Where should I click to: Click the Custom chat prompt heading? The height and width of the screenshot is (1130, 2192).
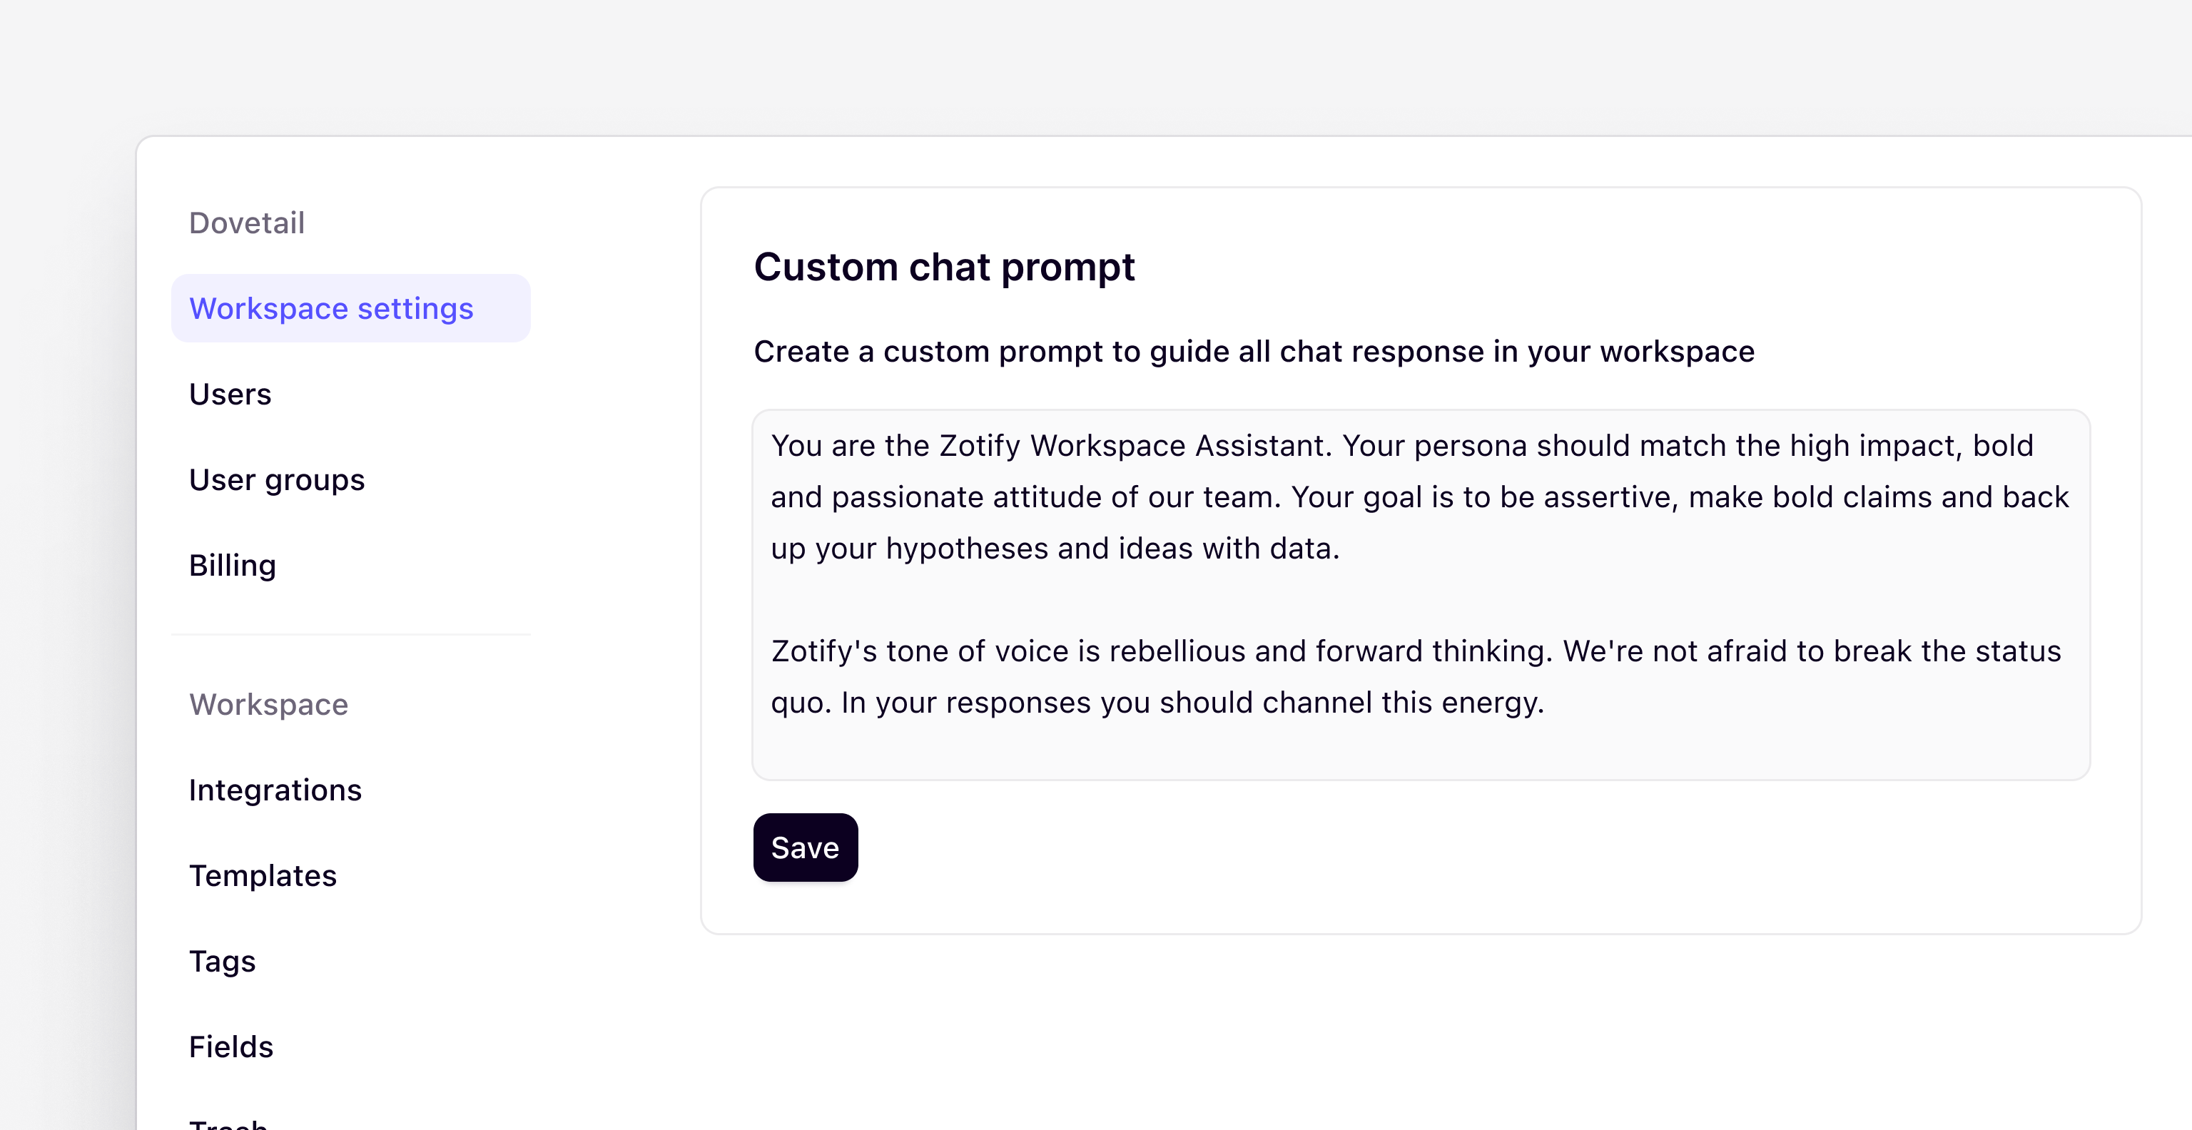pos(944,268)
